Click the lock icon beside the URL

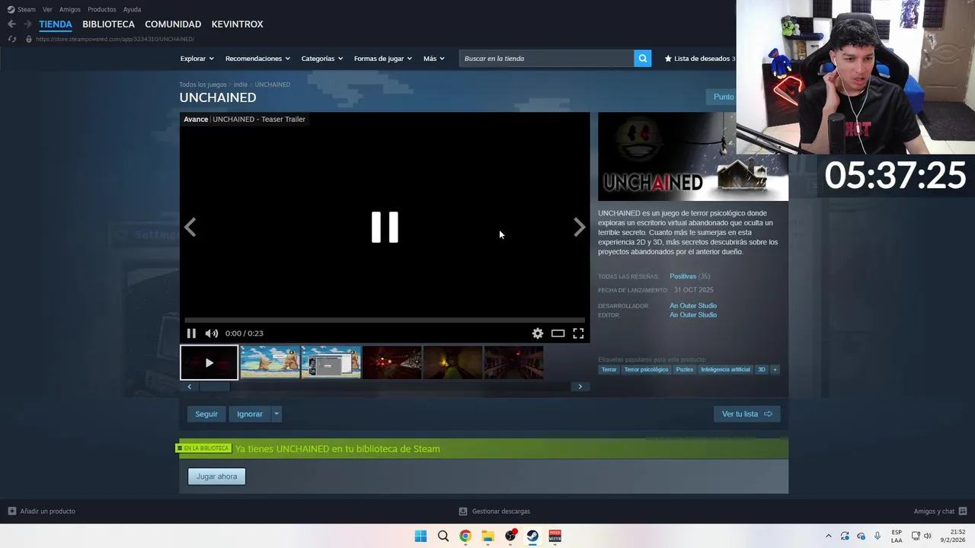(29, 39)
